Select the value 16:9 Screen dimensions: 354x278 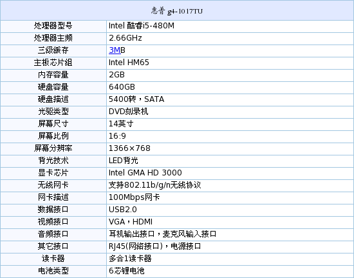[x=117, y=136]
